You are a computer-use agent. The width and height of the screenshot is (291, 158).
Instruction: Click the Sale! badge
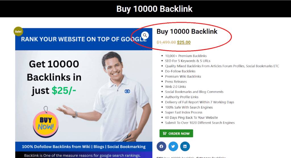[18, 31]
